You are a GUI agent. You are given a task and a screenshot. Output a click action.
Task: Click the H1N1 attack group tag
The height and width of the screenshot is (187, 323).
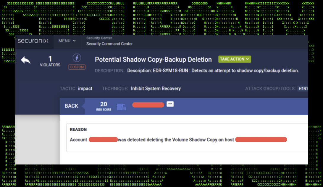point(303,89)
